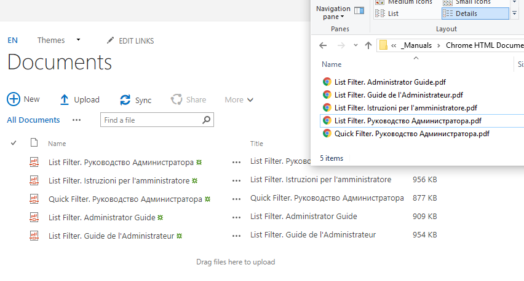Select Quick Filter. Руководство Администратора.pdf in Explorer
The image size is (524, 281).
(411, 134)
